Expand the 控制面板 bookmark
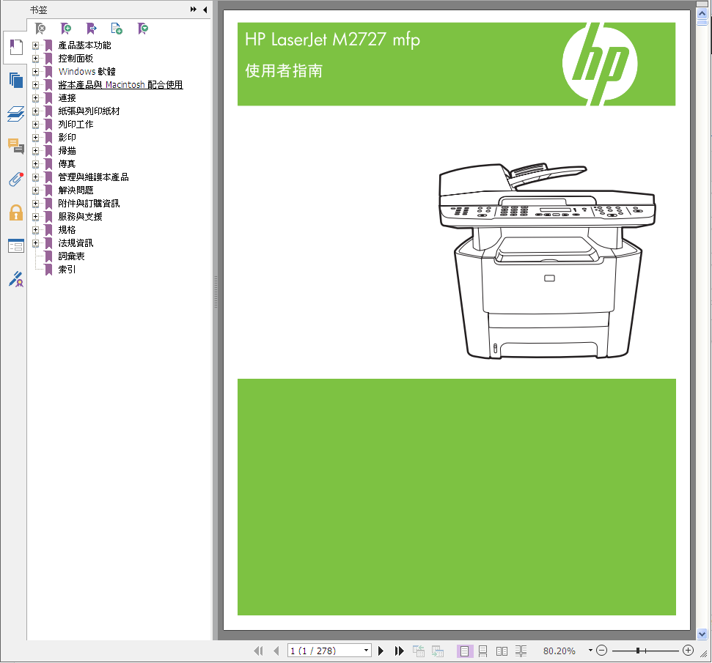Image resolution: width=712 pixels, height=663 pixels. coord(35,59)
